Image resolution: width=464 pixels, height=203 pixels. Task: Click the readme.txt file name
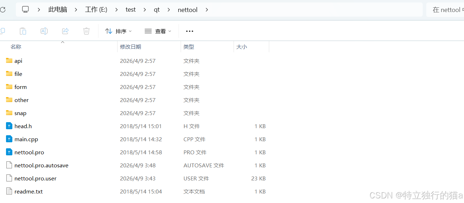point(29,192)
